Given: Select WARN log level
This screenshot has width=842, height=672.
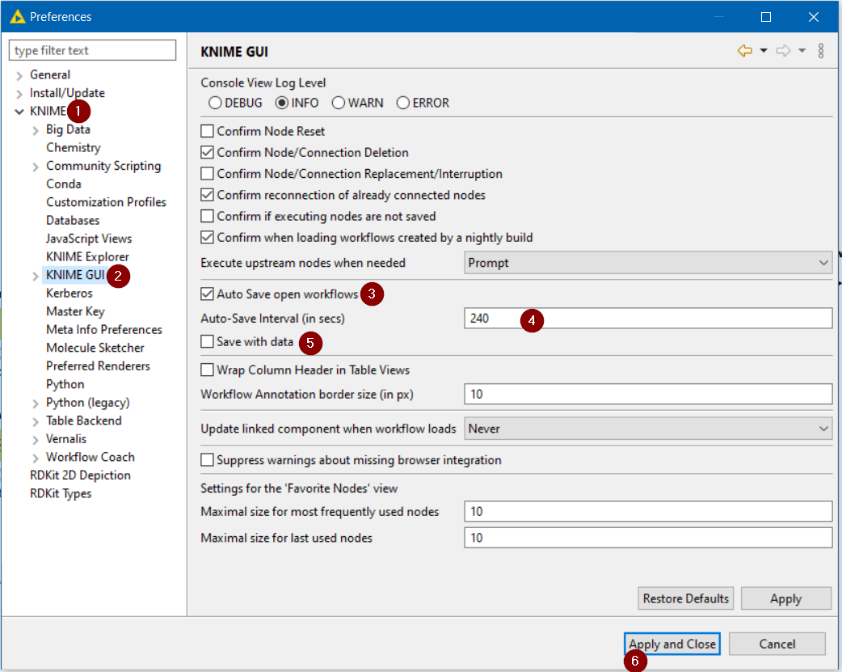Looking at the screenshot, I should coord(358,103).
